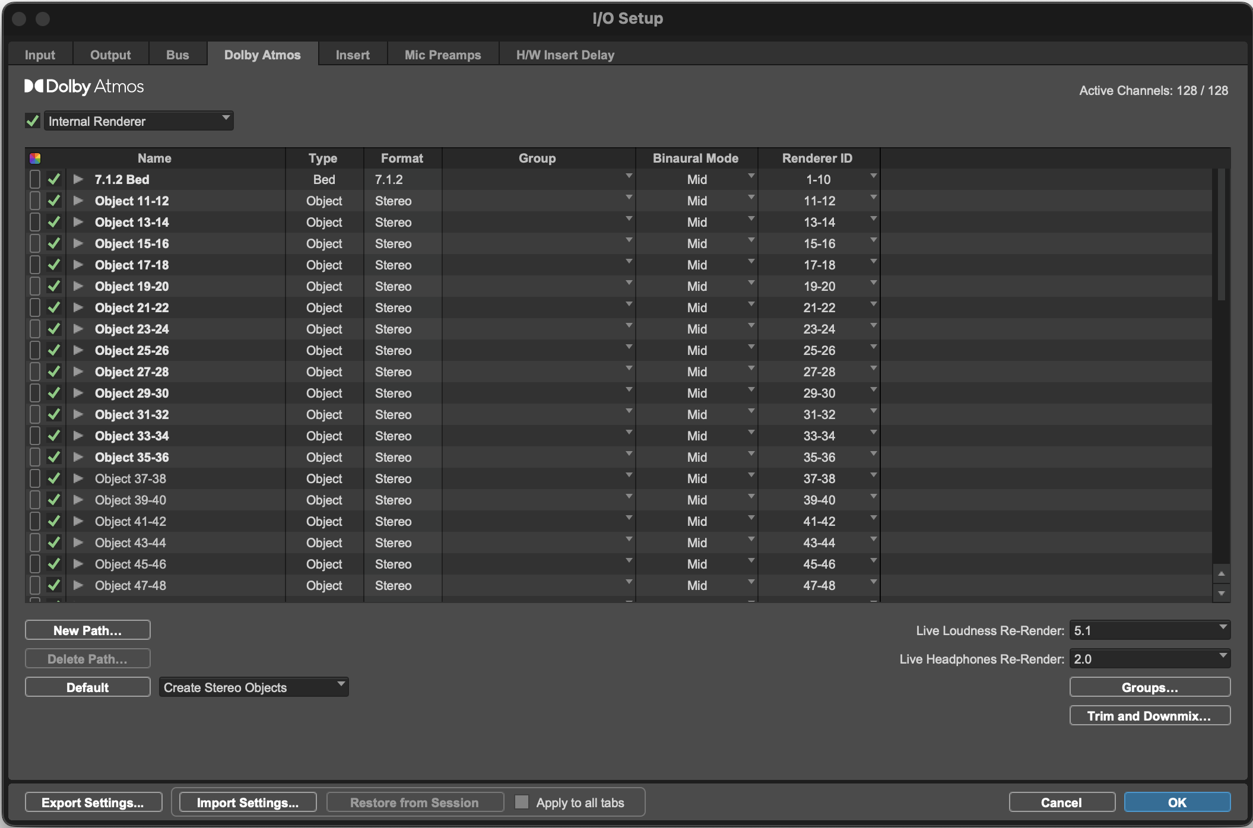This screenshot has height=828, width=1253.
Task: Select the Object 41-42 path name
Action: click(x=130, y=521)
